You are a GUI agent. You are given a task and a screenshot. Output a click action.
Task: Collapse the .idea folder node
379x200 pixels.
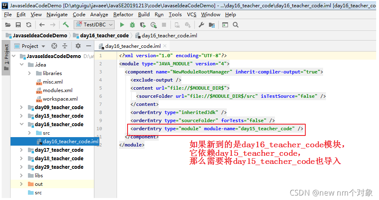click(22, 65)
